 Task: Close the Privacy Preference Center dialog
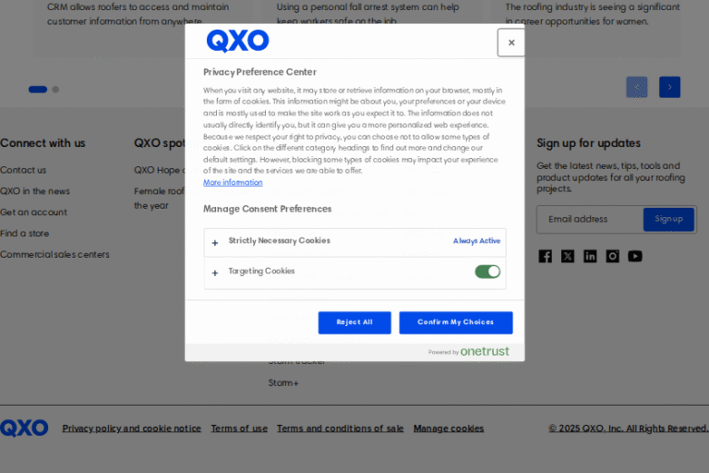coord(511,42)
